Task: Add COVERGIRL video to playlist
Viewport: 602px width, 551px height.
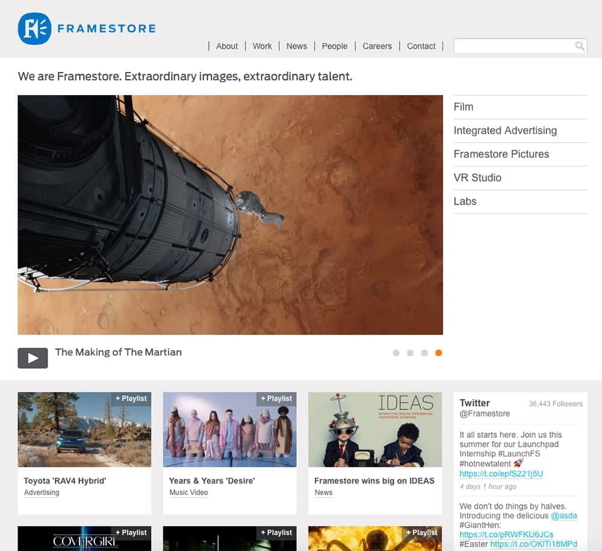Action: click(x=131, y=532)
